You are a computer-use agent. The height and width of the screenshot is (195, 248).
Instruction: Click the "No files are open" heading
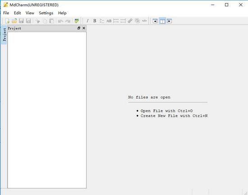coord(149,97)
